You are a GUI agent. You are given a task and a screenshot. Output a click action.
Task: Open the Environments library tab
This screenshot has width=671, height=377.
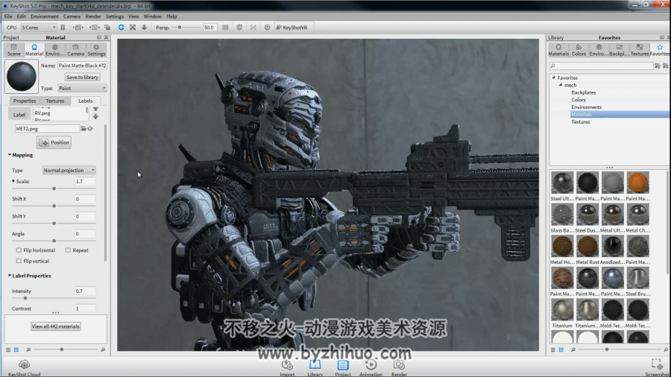599,50
